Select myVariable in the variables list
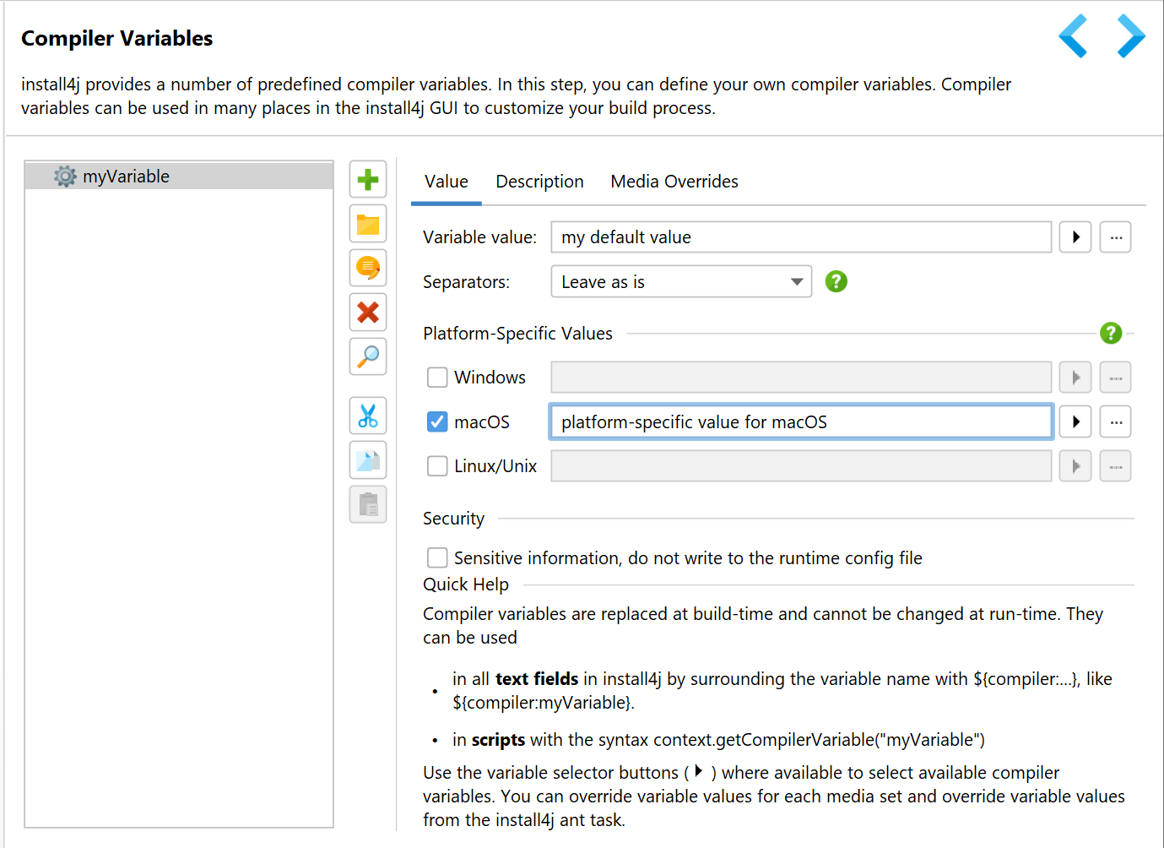1164x848 pixels. 179,177
